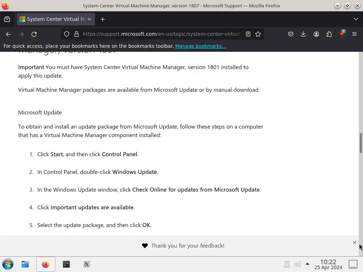The width and height of the screenshot is (363, 272).
Task: Open the start menu launcher
Action: click(8, 264)
